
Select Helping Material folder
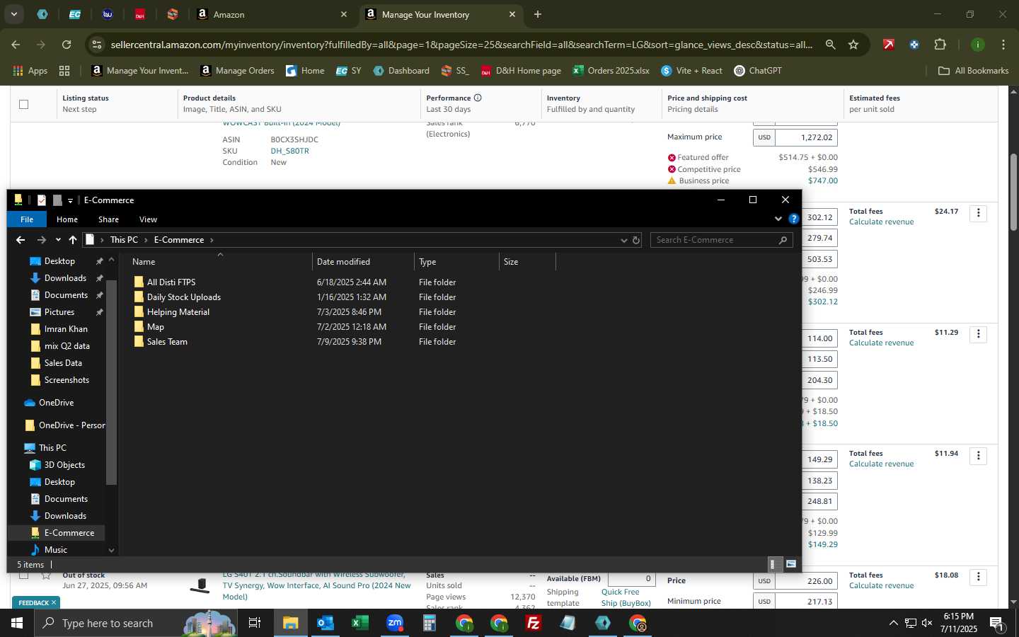(x=178, y=311)
